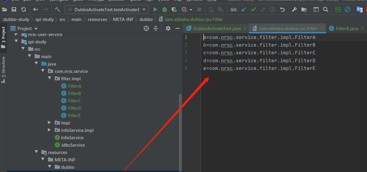The image size is (367, 172).
Task: Click META-INF in the breadcrumb bar
Action: [123, 19]
